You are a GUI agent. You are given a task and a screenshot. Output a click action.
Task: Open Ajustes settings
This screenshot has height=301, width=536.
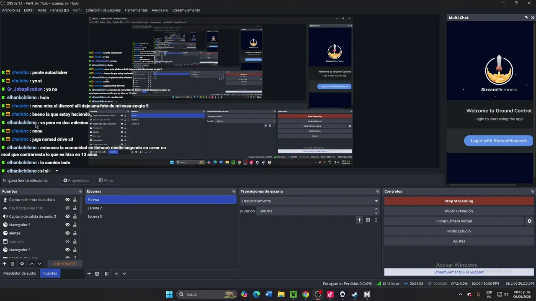[x=459, y=241]
